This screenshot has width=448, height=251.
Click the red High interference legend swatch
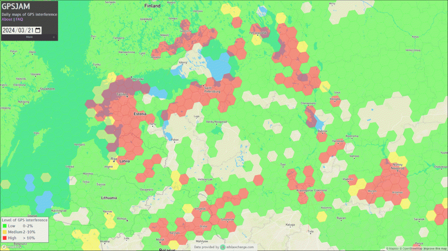click(x=4, y=238)
